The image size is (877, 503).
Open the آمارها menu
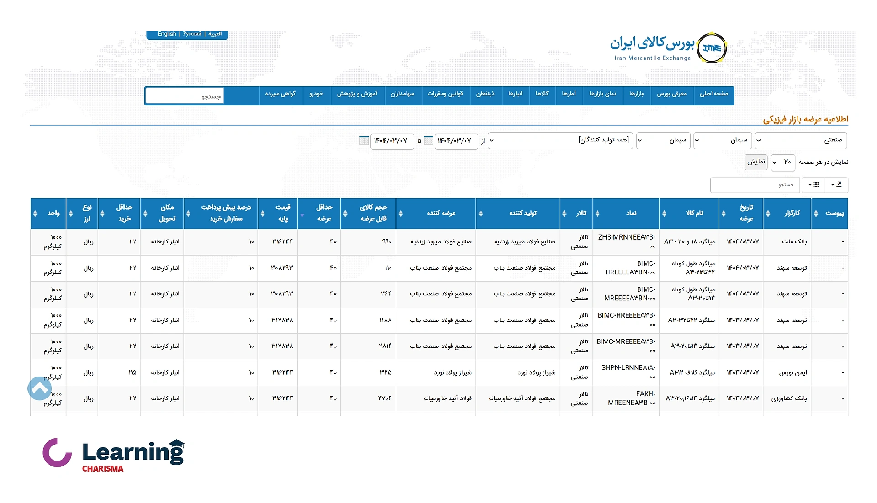tap(569, 94)
